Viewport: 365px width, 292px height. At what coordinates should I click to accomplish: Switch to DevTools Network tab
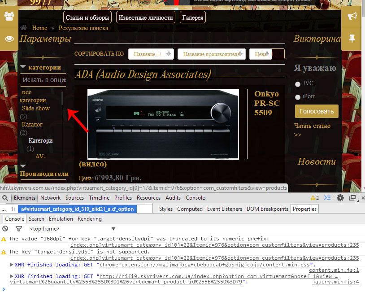click(x=50, y=198)
